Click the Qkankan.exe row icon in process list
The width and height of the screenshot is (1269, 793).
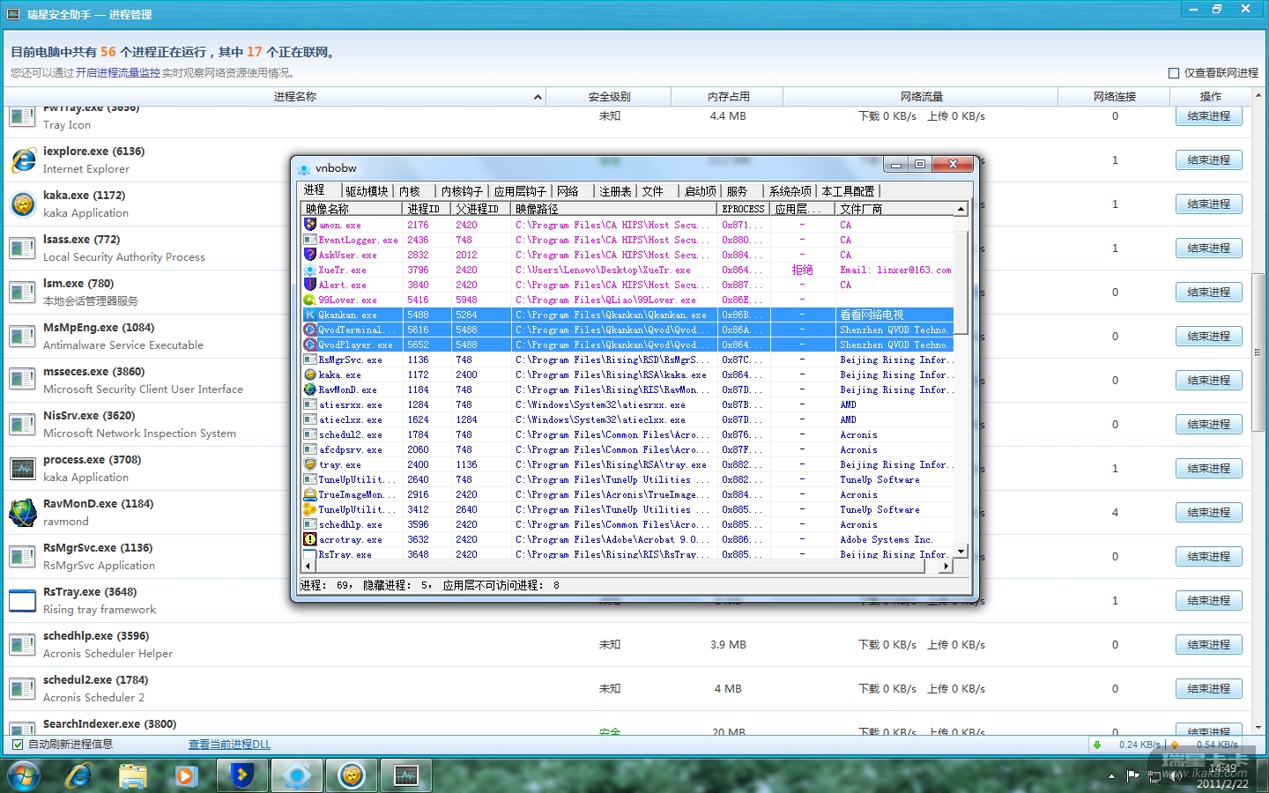tap(310, 315)
